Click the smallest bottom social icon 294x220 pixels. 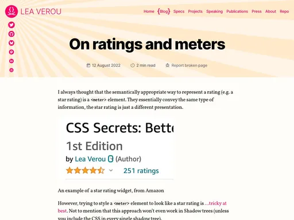(11, 70)
